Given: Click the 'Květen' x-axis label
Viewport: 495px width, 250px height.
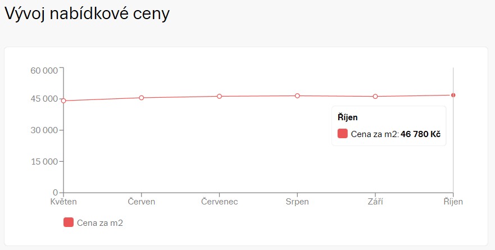Looking at the screenshot, I should tap(63, 202).
